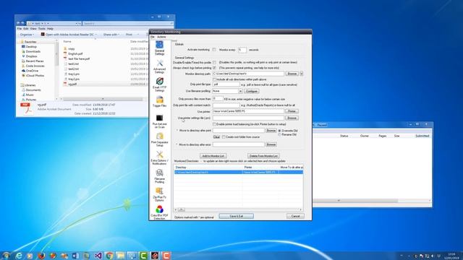Open Explorer address bar history dropdown
The image size is (463, 260).
[77, 23]
